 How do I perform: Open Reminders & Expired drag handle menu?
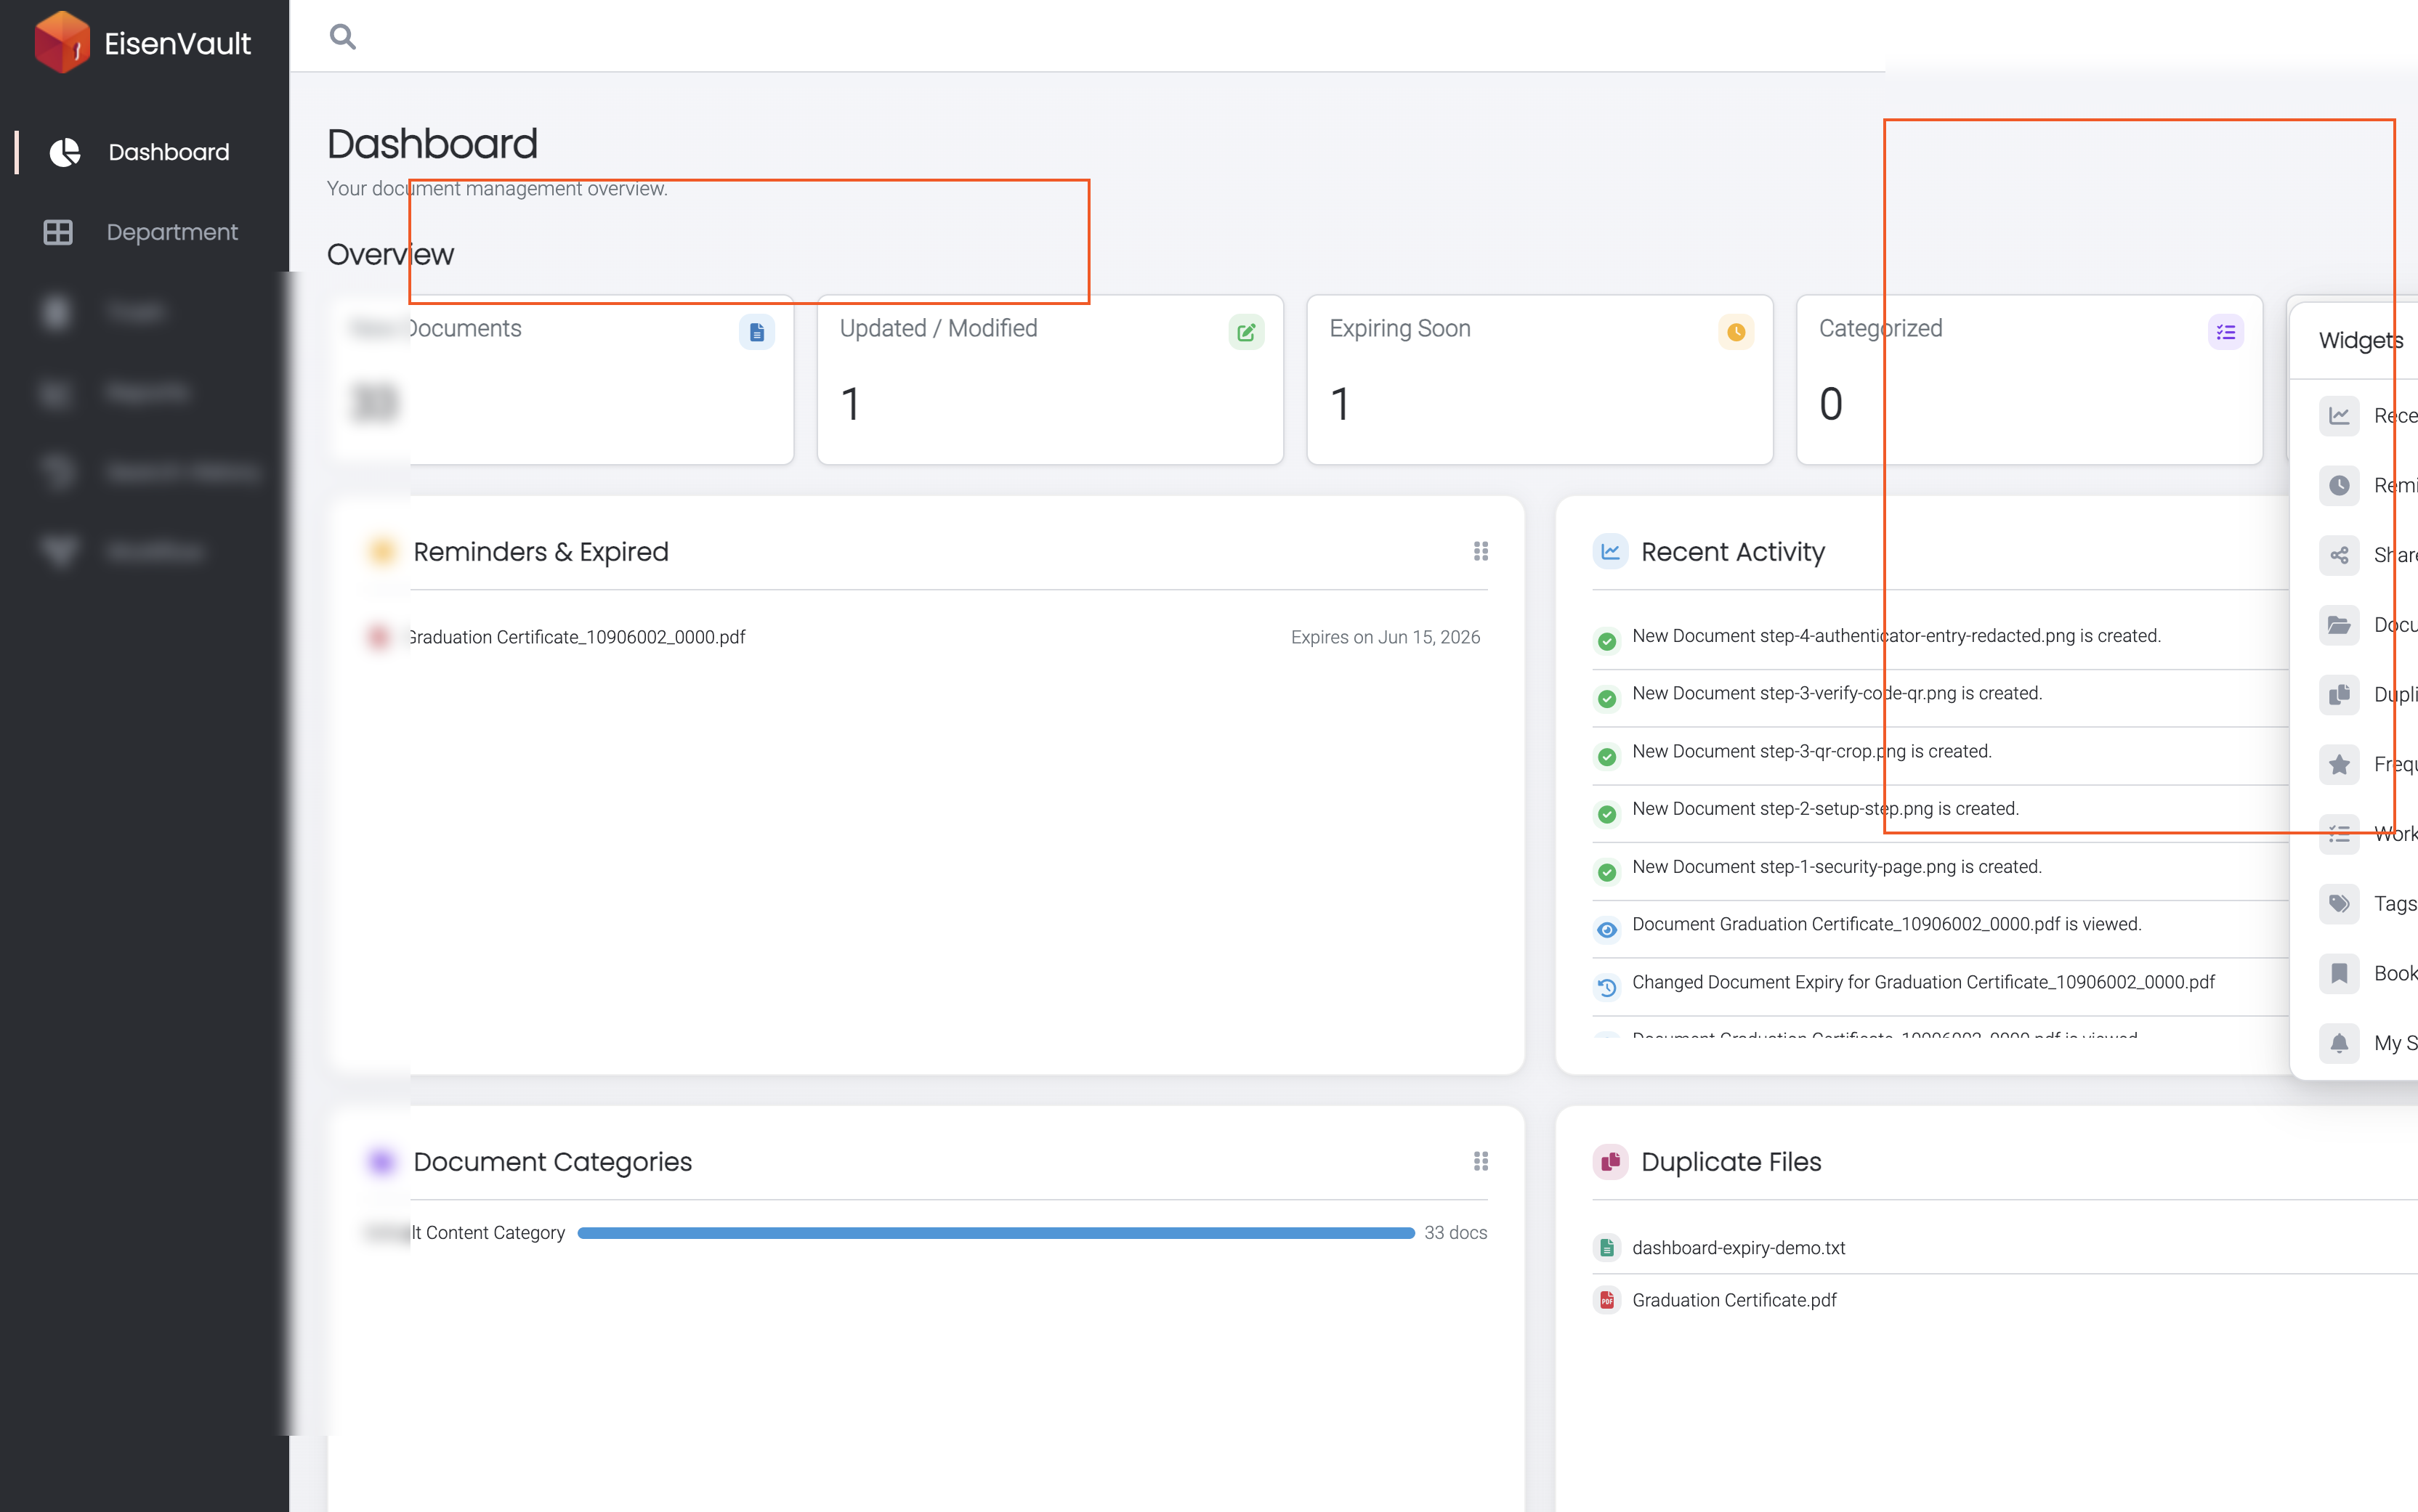1481,551
